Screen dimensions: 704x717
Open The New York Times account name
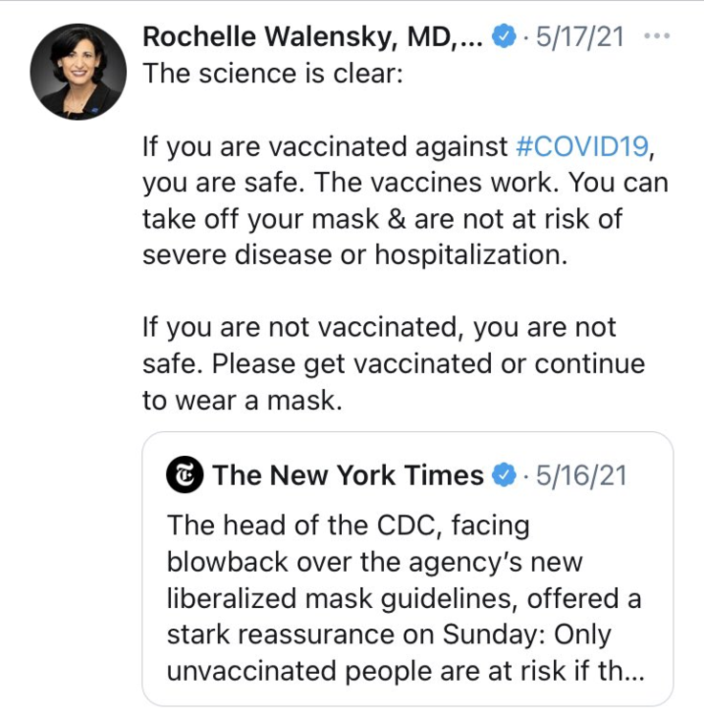[348, 475]
